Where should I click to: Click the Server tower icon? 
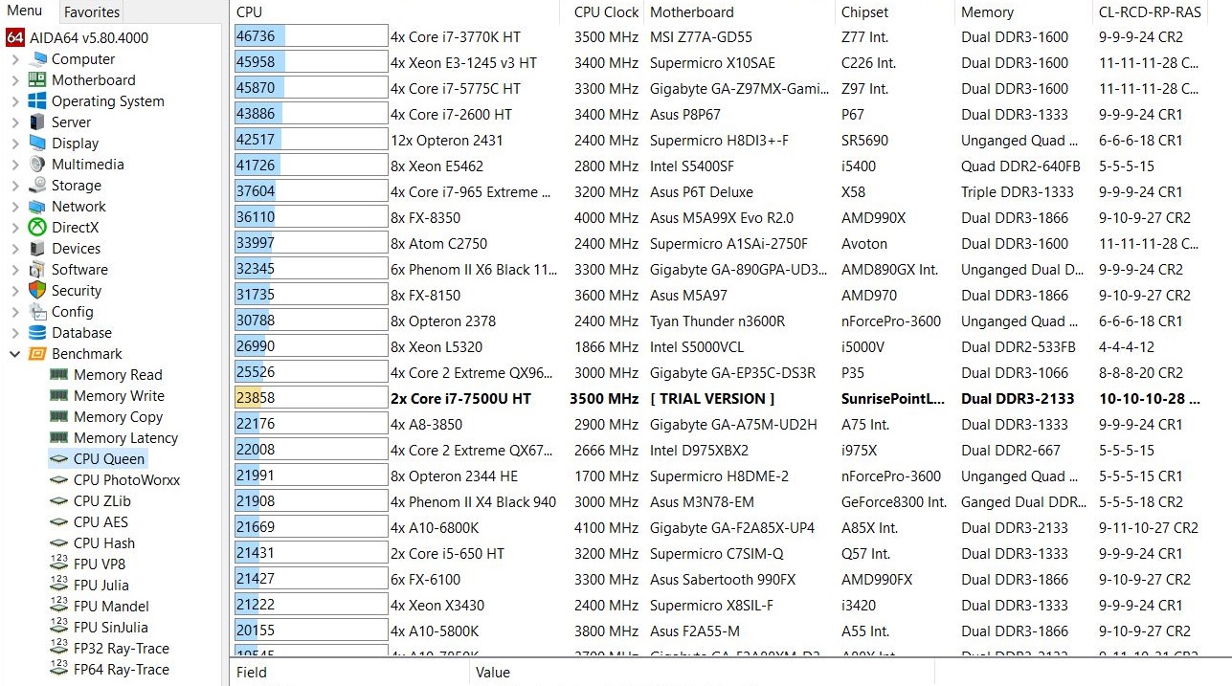(37, 122)
